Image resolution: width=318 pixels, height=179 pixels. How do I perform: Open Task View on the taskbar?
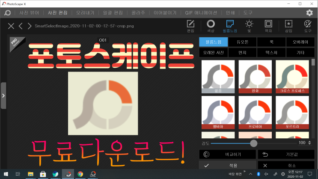coord(18,174)
